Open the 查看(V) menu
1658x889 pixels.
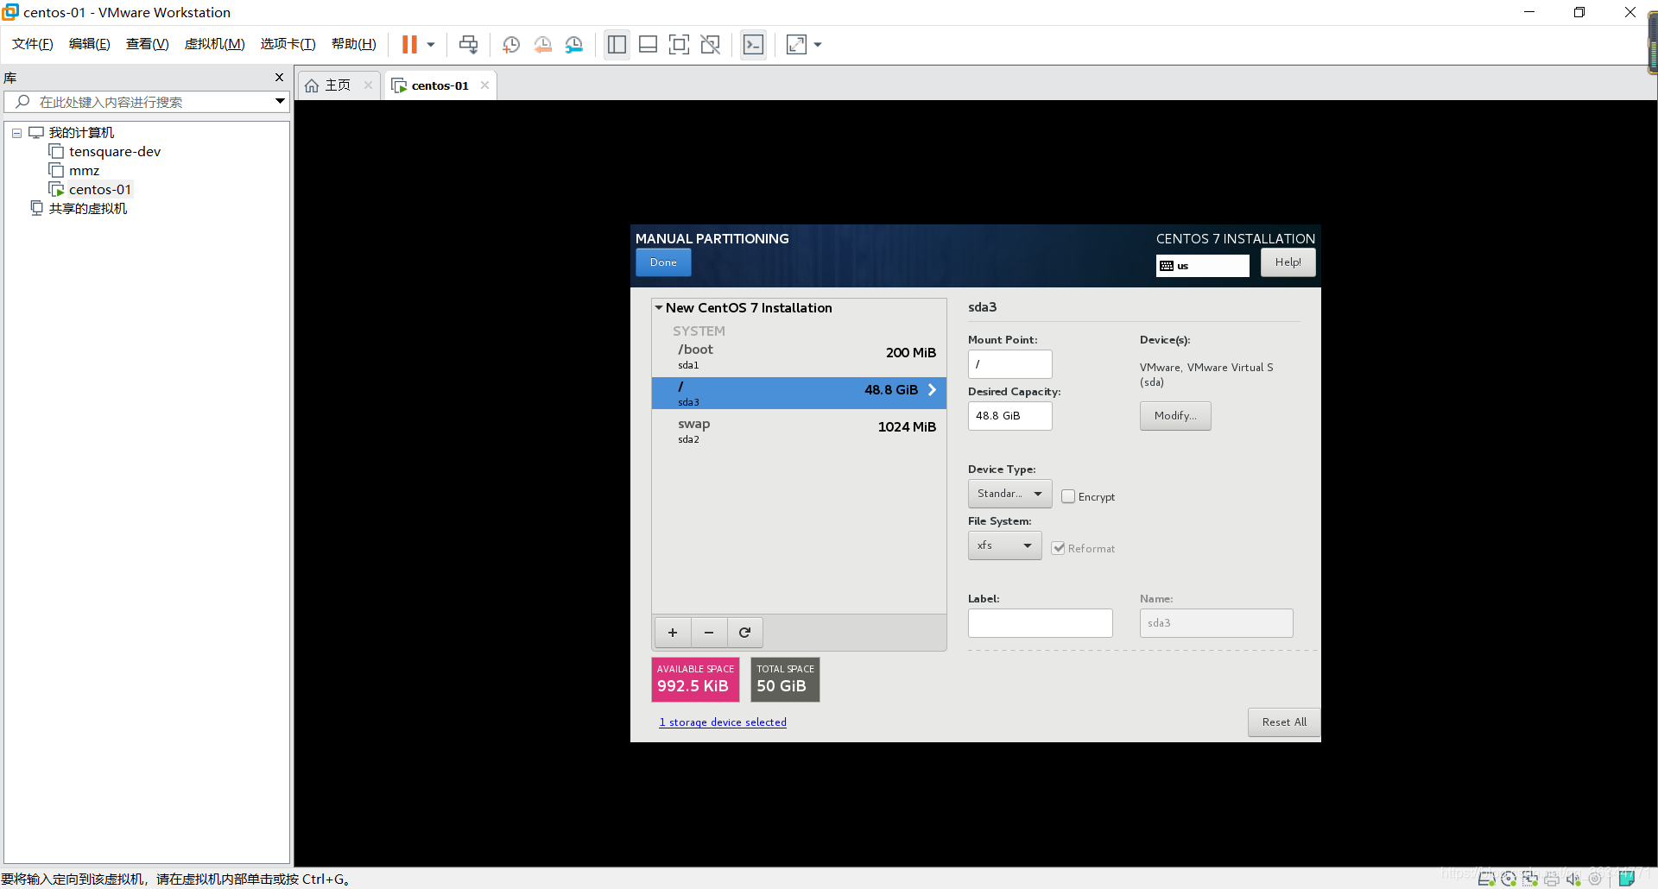[x=148, y=44]
